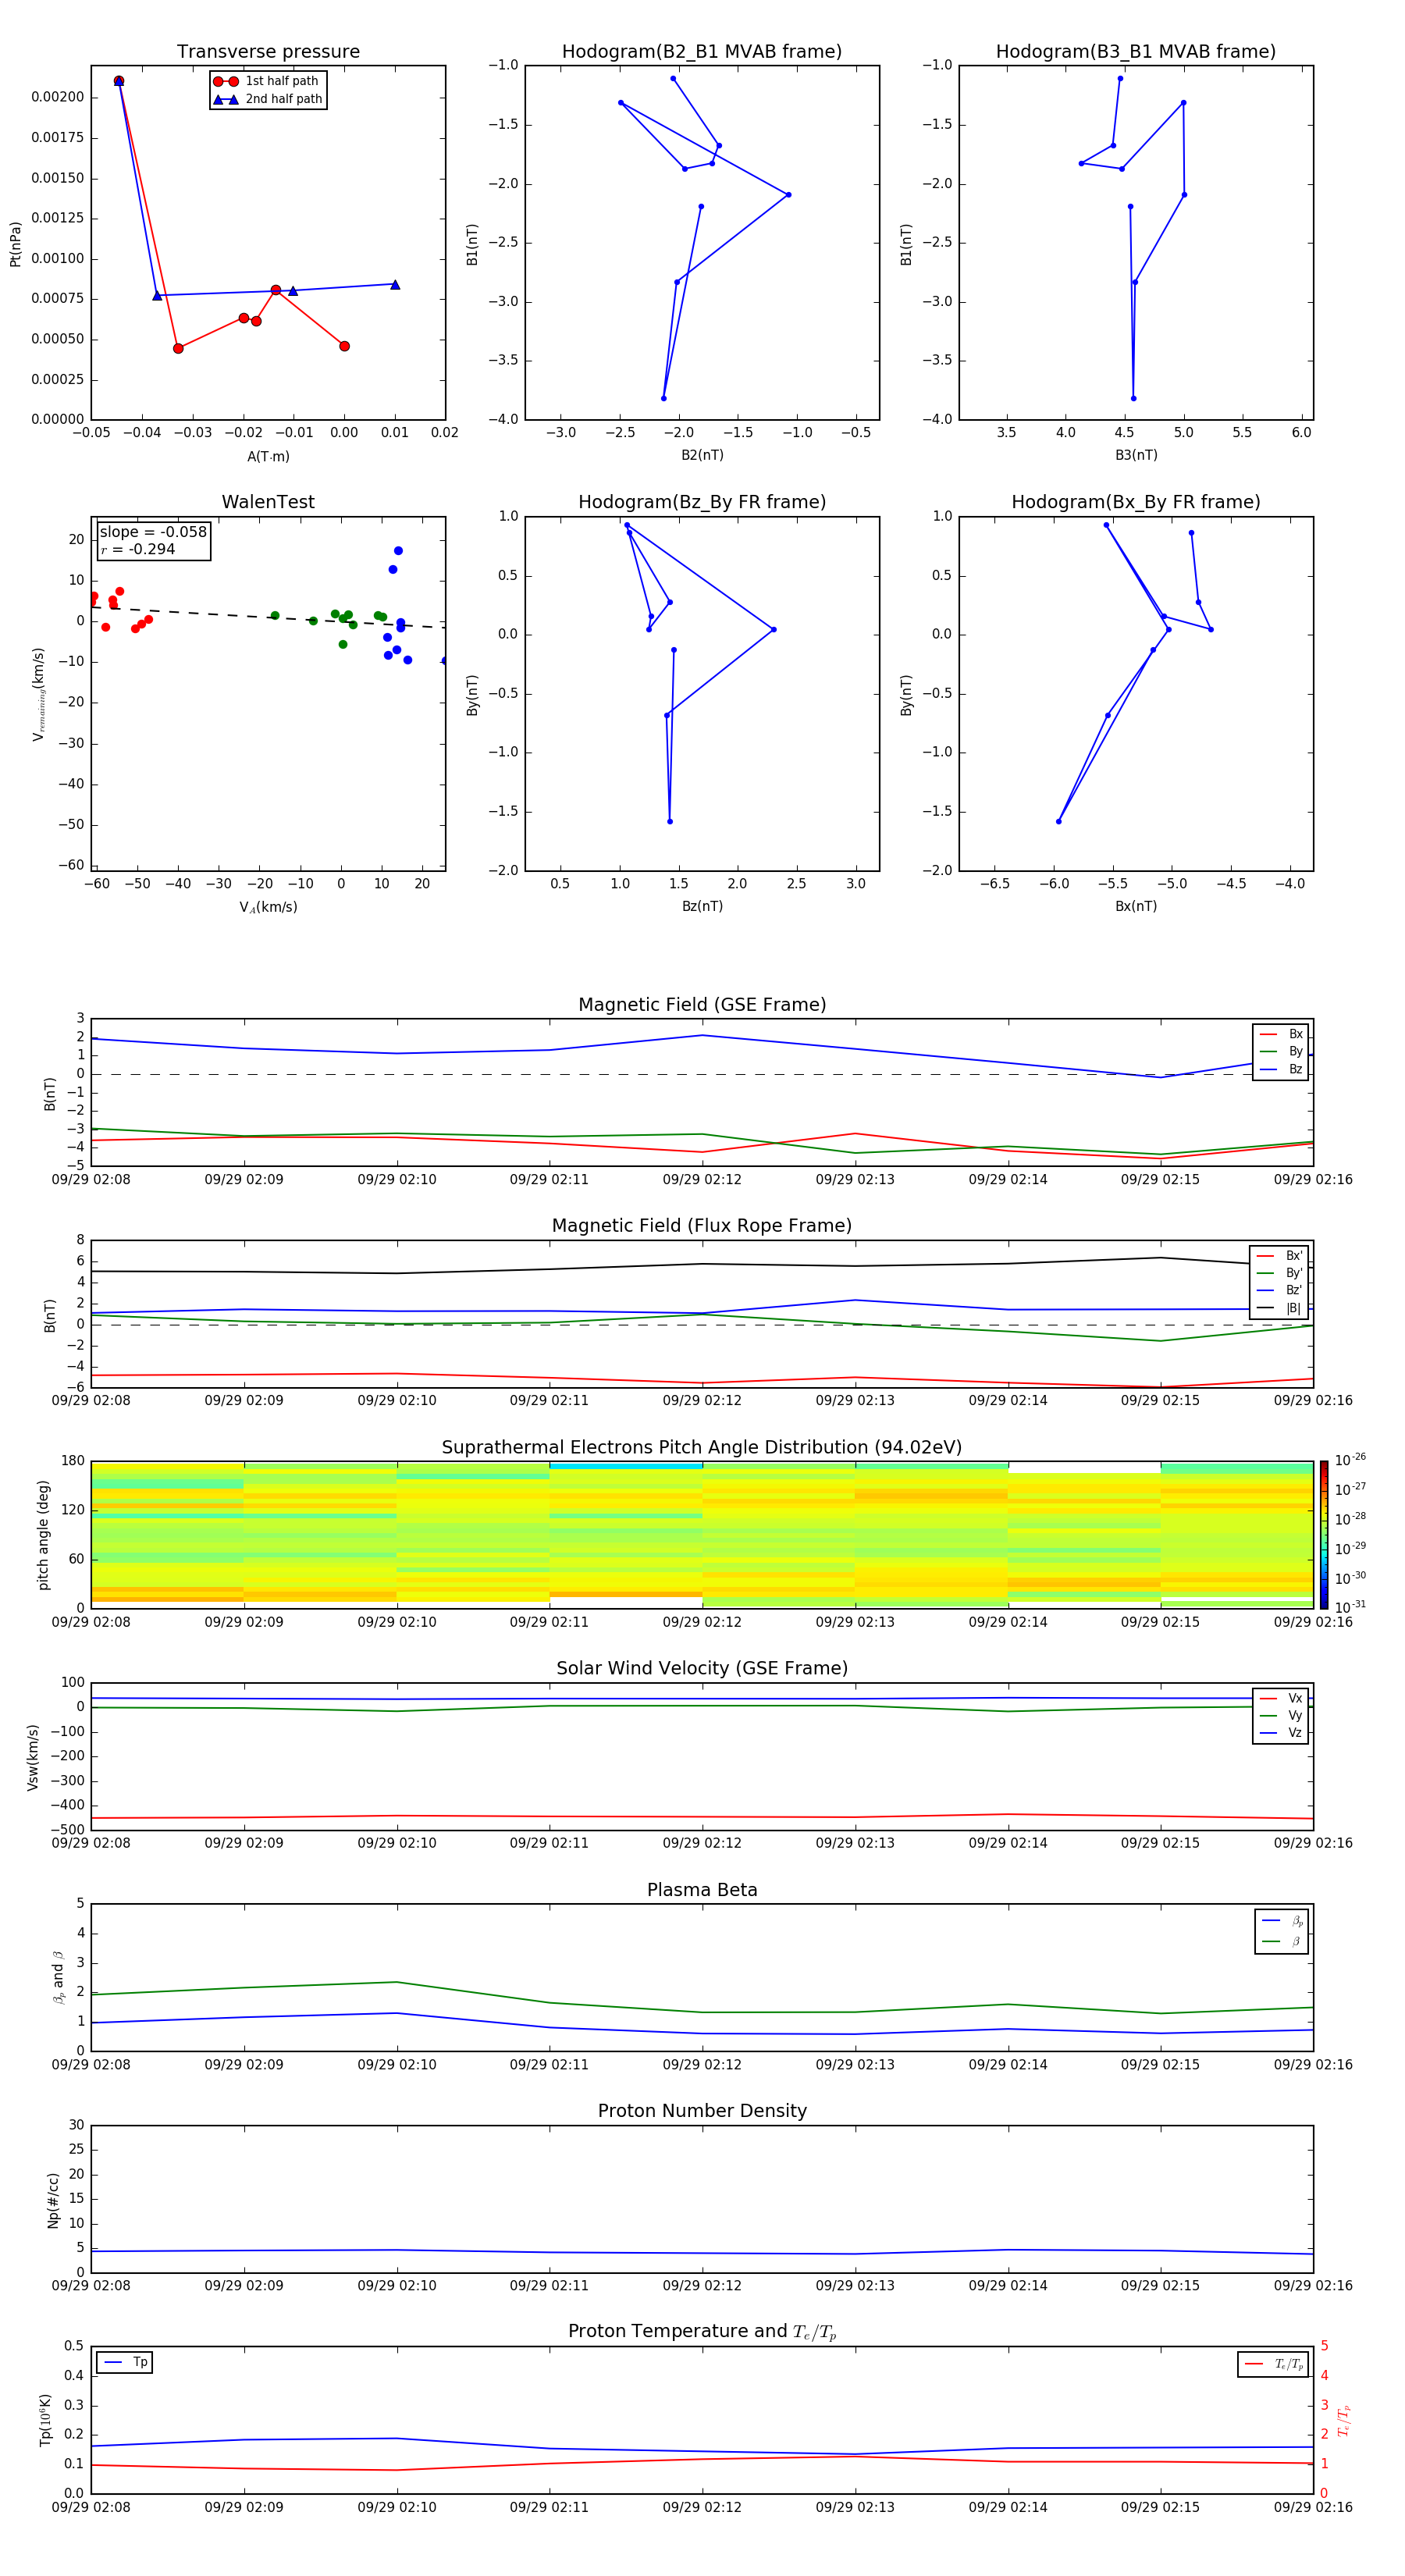Click the red 'Te/Tp' legend box

click(1273, 2364)
